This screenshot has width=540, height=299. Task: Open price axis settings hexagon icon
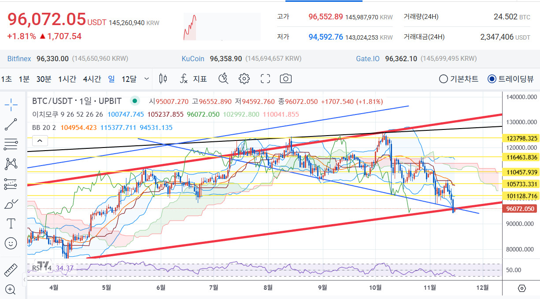tap(522, 288)
